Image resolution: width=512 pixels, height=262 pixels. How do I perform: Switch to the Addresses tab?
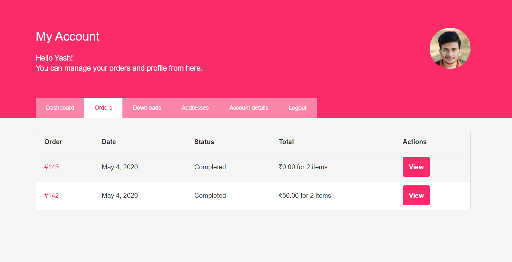(x=195, y=108)
